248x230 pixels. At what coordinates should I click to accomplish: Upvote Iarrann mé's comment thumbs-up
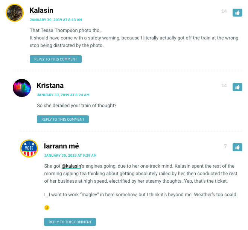(x=237, y=147)
